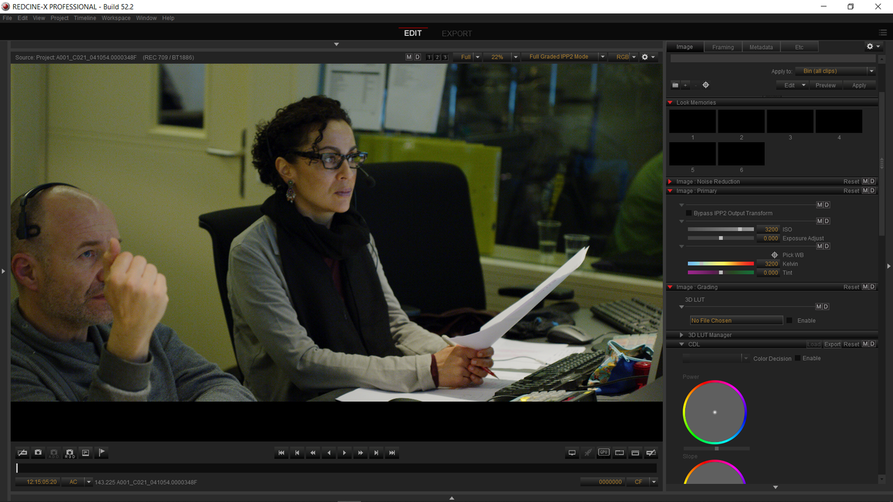Toggle the viewer D button

[417, 57]
